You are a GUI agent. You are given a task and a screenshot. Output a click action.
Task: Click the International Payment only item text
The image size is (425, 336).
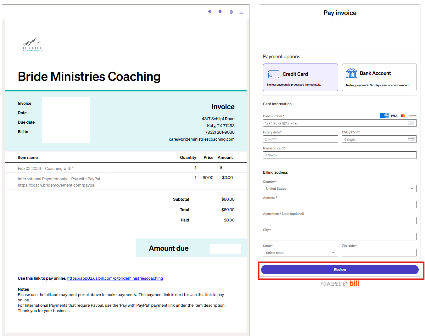click(59, 179)
